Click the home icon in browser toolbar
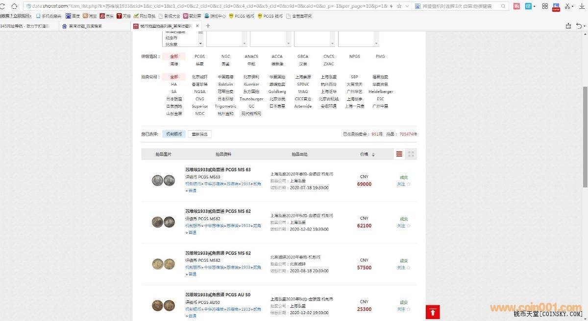 [x=14, y=6]
